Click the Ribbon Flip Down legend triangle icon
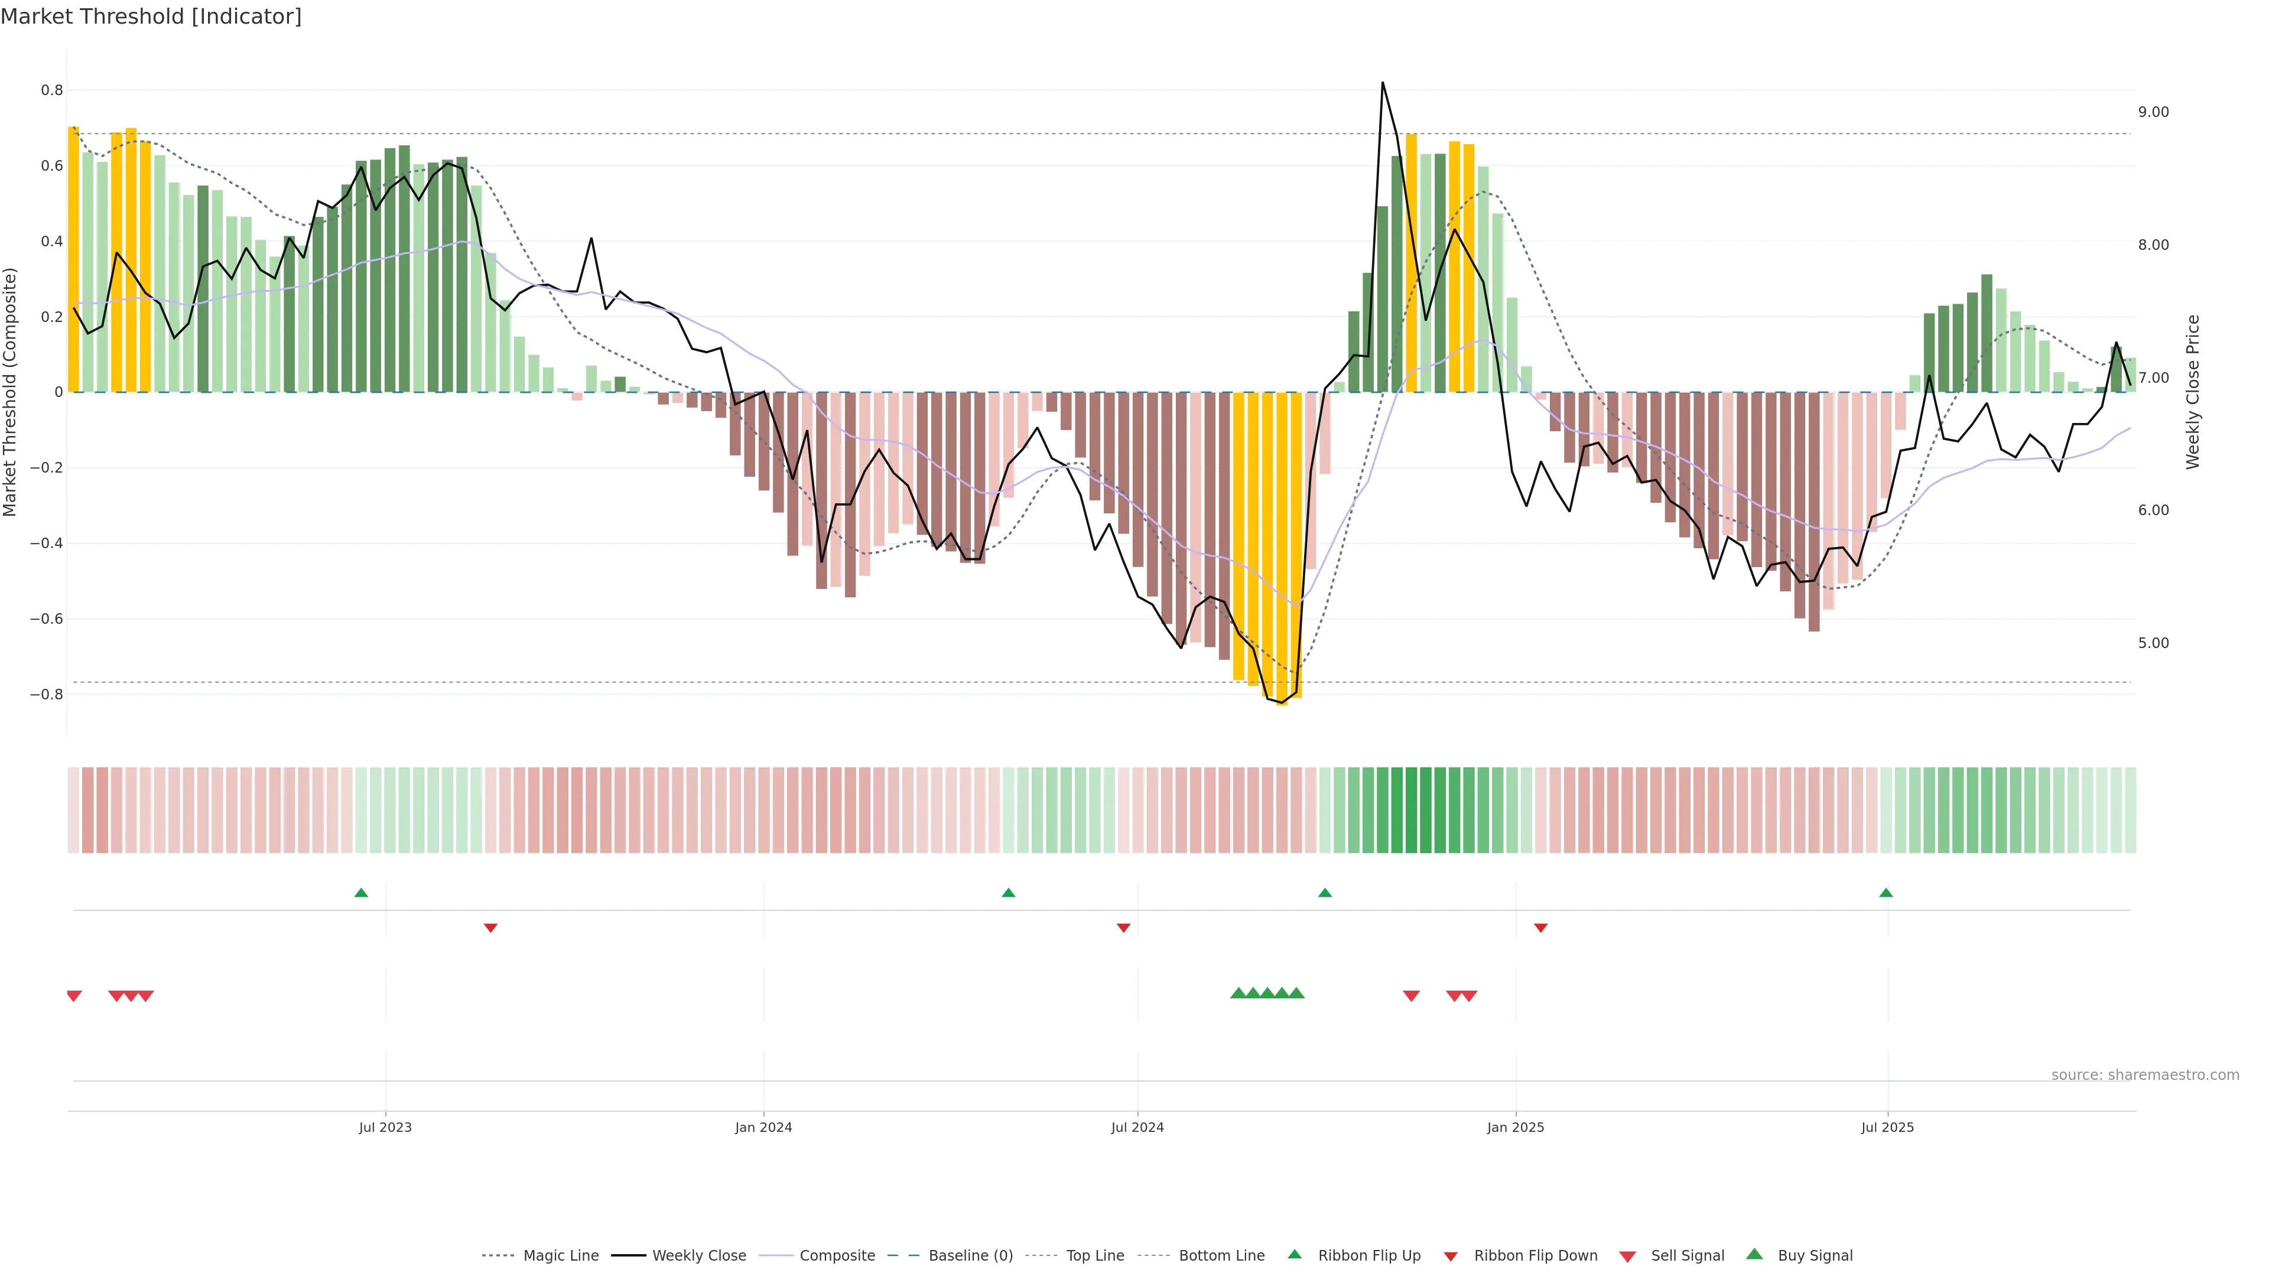 [x=1451, y=1257]
